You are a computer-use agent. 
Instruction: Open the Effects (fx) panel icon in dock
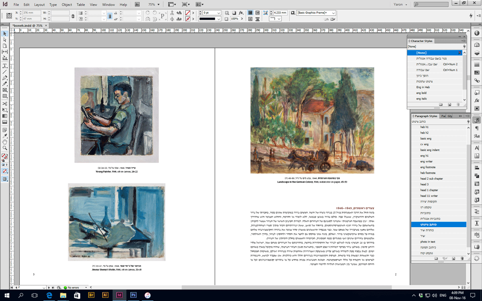tap(477, 100)
